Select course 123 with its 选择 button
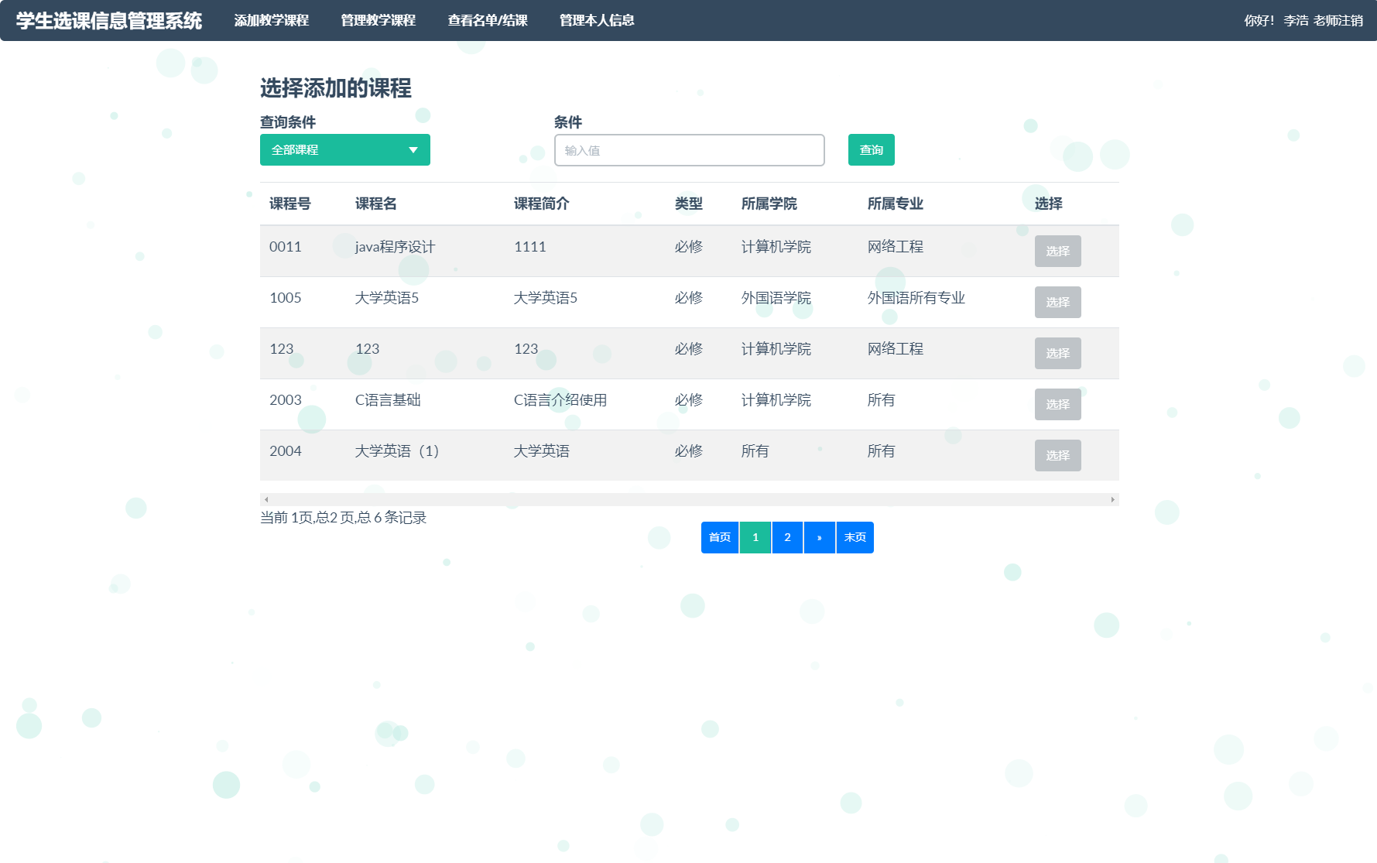This screenshot has height=863, width=1377. coord(1057,353)
